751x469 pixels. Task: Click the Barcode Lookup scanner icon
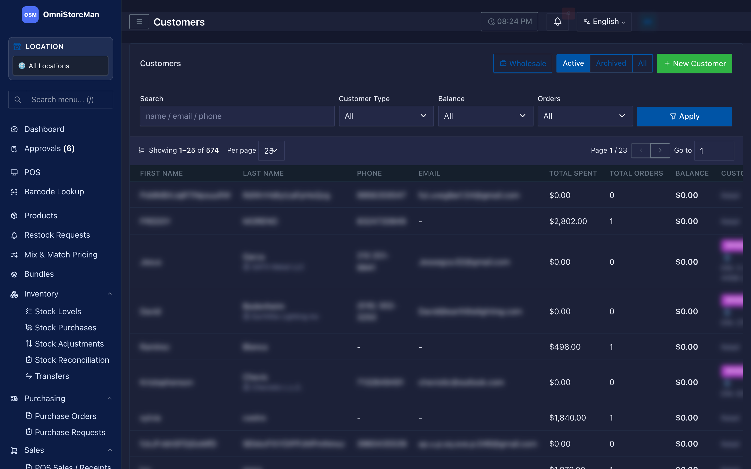14,192
